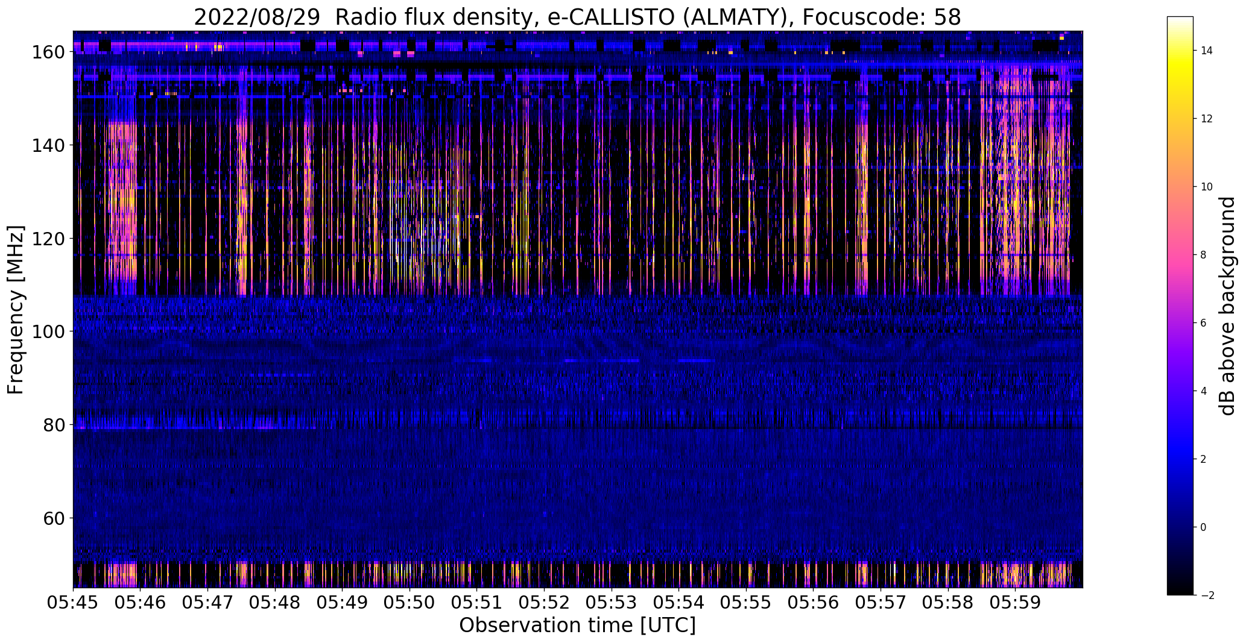Click the 05:59 time tick label

pos(1016,602)
